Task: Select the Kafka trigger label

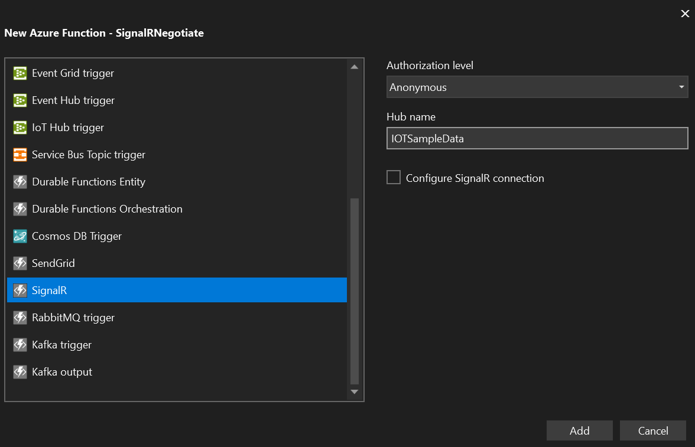Action: (61, 345)
